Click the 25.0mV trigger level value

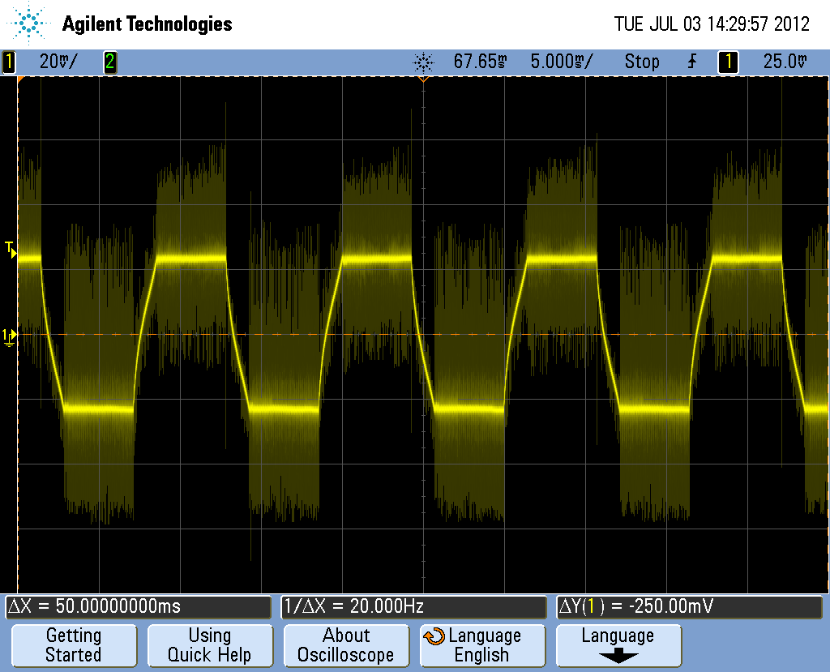[x=785, y=62]
